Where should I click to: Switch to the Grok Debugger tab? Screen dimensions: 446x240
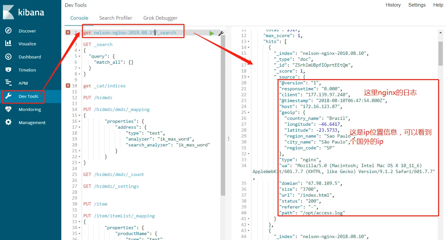[160, 18]
